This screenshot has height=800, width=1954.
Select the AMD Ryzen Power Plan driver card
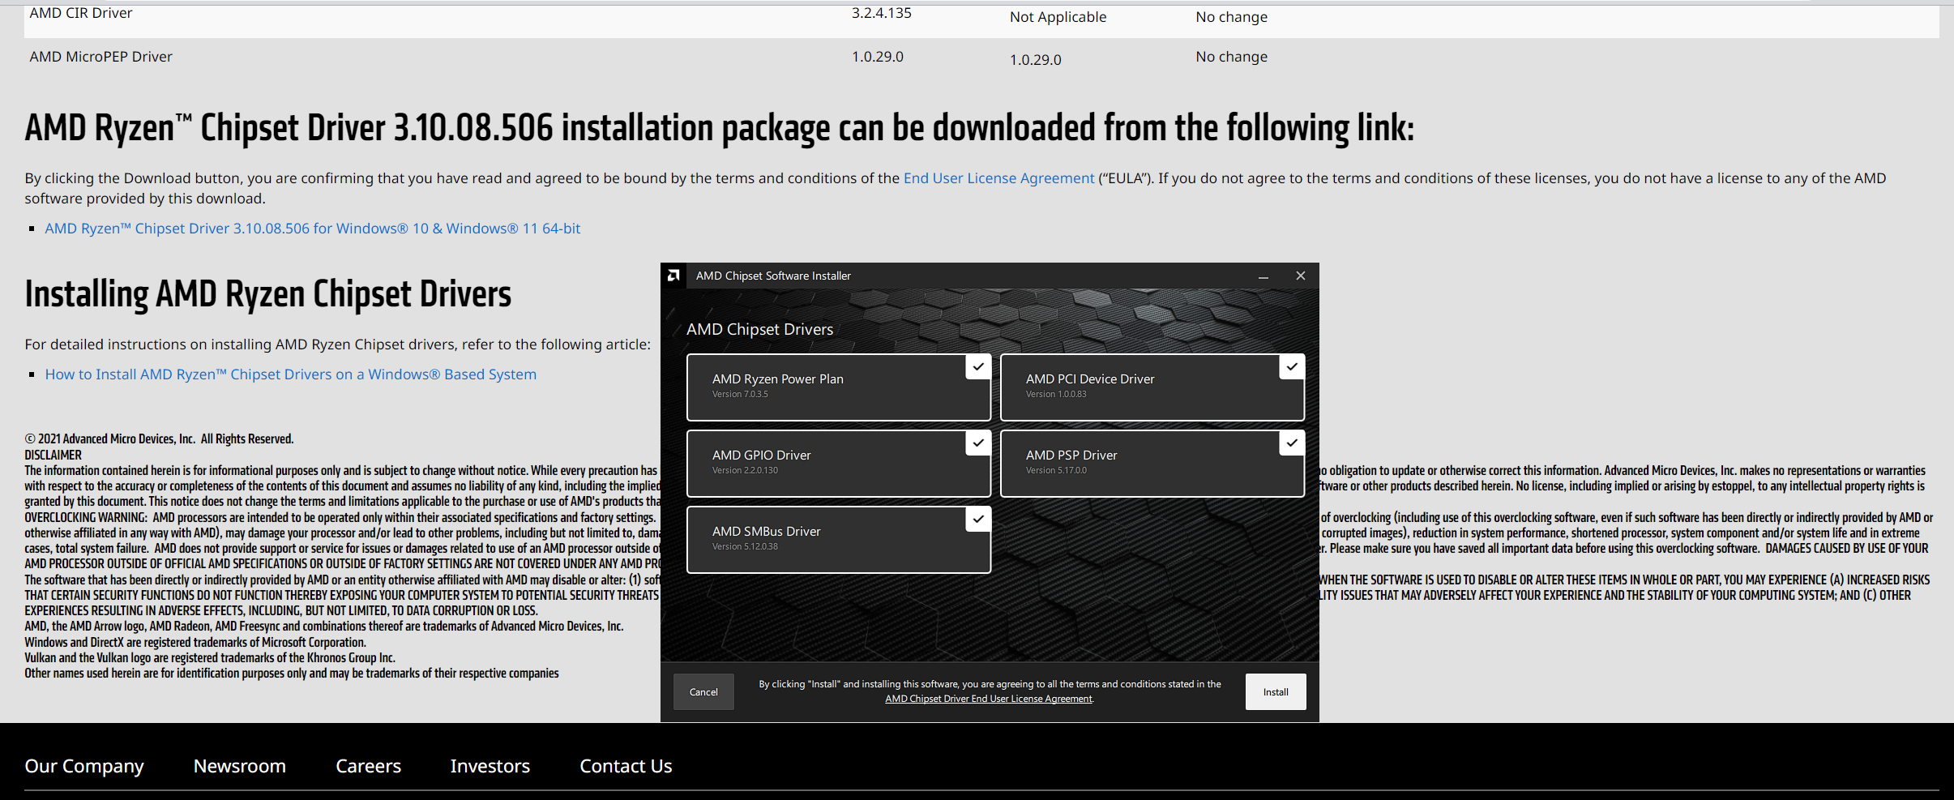click(839, 387)
